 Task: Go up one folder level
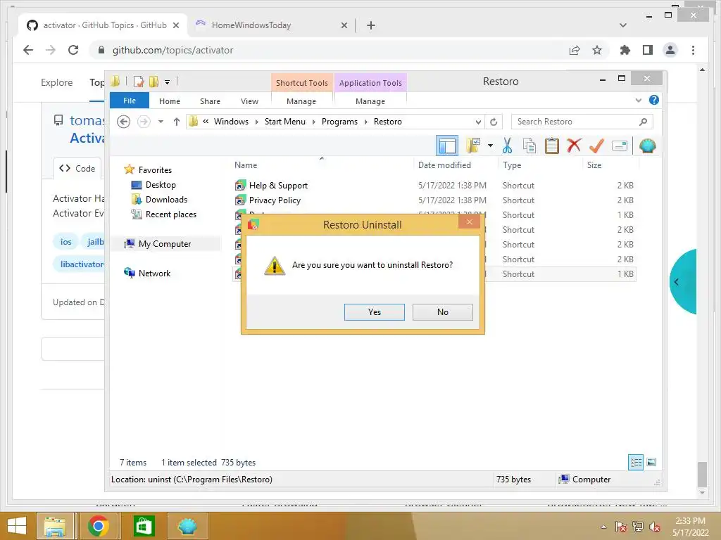(176, 122)
